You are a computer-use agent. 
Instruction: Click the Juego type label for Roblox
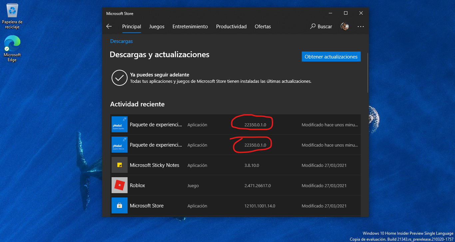point(193,186)
